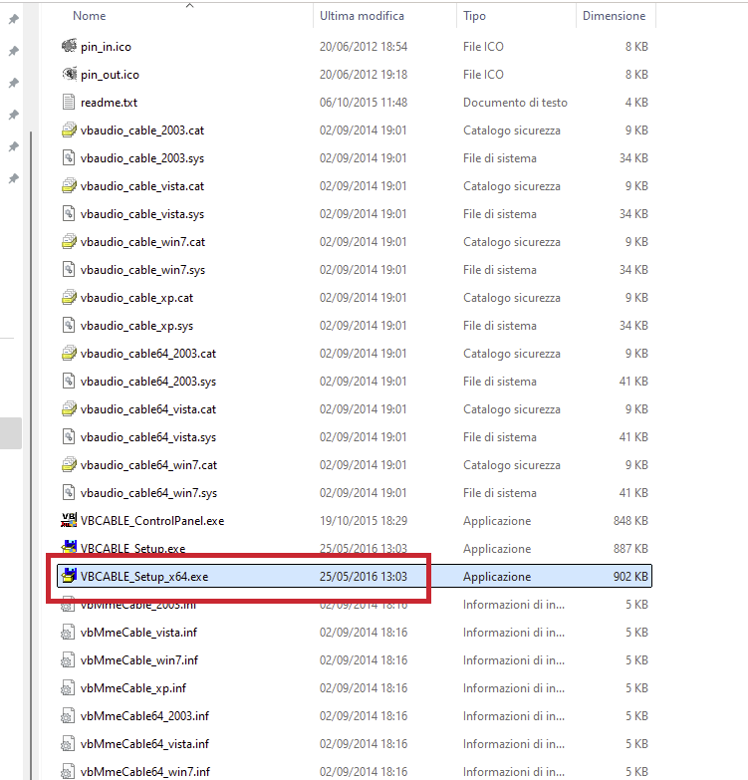
Task: Click the date 06/10/2015 11:48 of readme.txt
Action: tap(364, 102)
